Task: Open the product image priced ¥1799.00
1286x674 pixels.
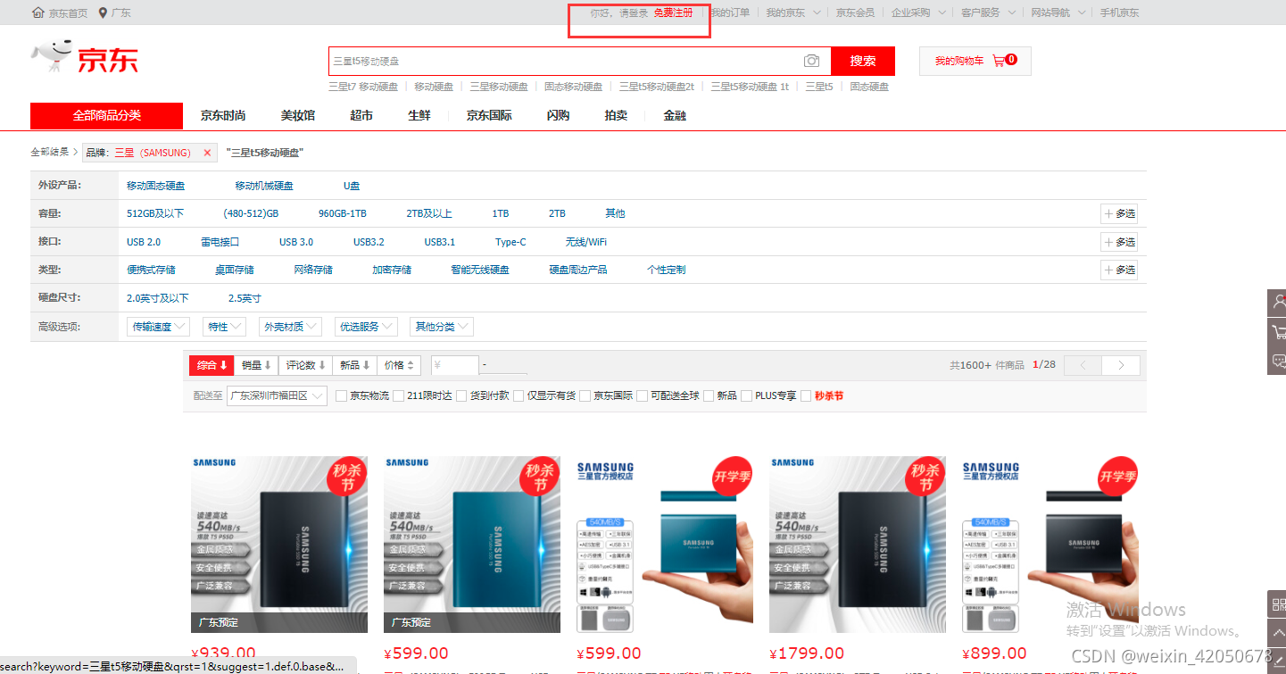Action: pyautogui.click(x=858, y=545)
